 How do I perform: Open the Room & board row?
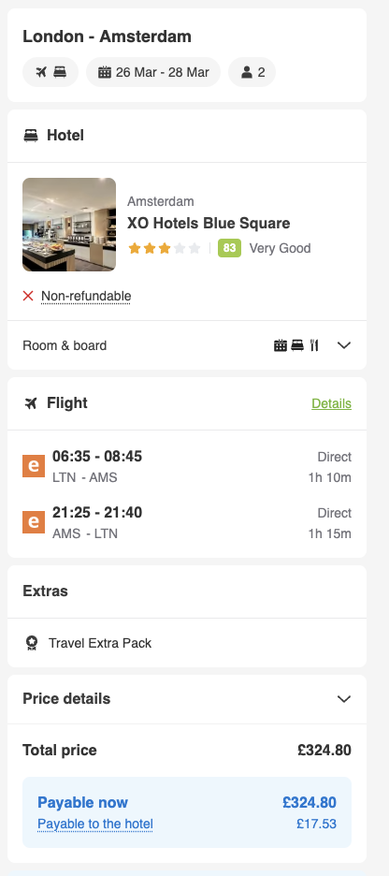tap(187, 345)
